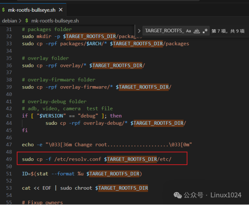Click the '# Fixup owners' comment
This screenshot has width=249, height=205.
click(42, 202)
